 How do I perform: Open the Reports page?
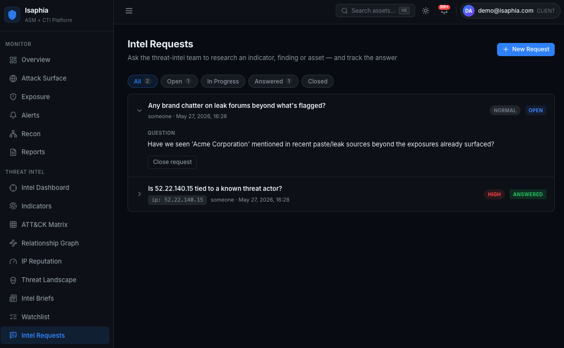[55, 152]
